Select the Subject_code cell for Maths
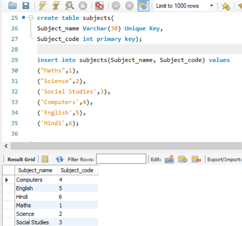This screenshot has height=226, width=242. click(x=78, y=205)
